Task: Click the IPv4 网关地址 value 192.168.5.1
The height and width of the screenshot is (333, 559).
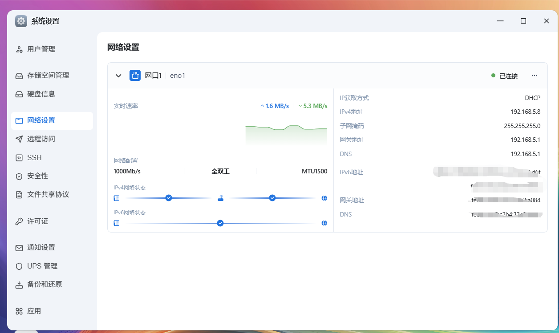Action: (526, 140)
